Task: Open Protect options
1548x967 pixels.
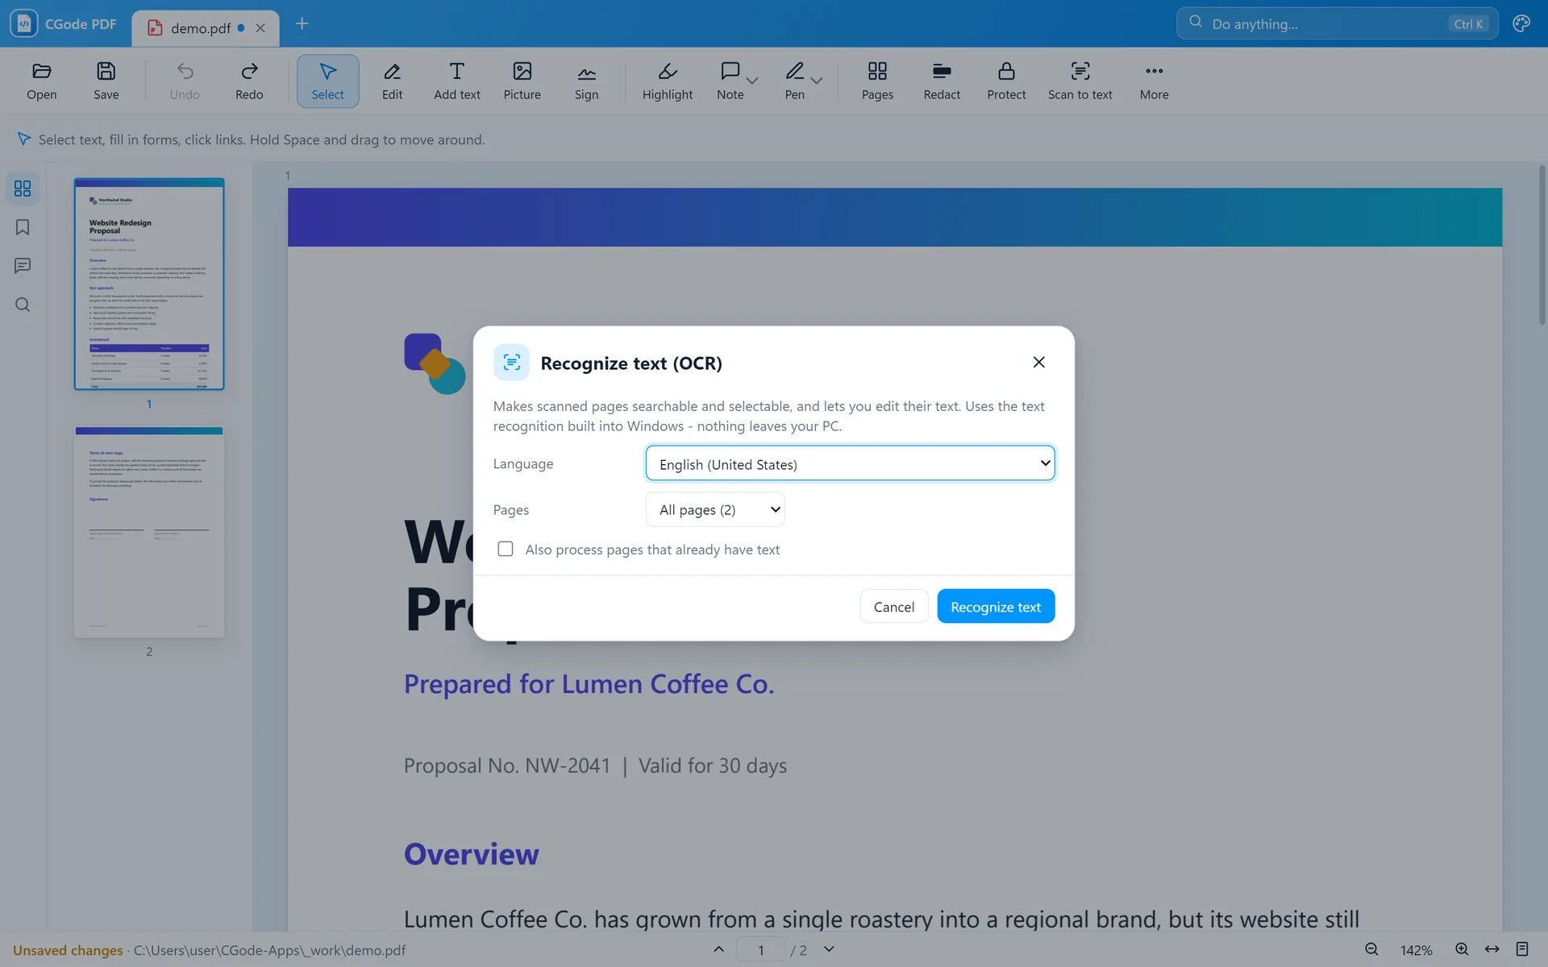Action: [1006, 81]
